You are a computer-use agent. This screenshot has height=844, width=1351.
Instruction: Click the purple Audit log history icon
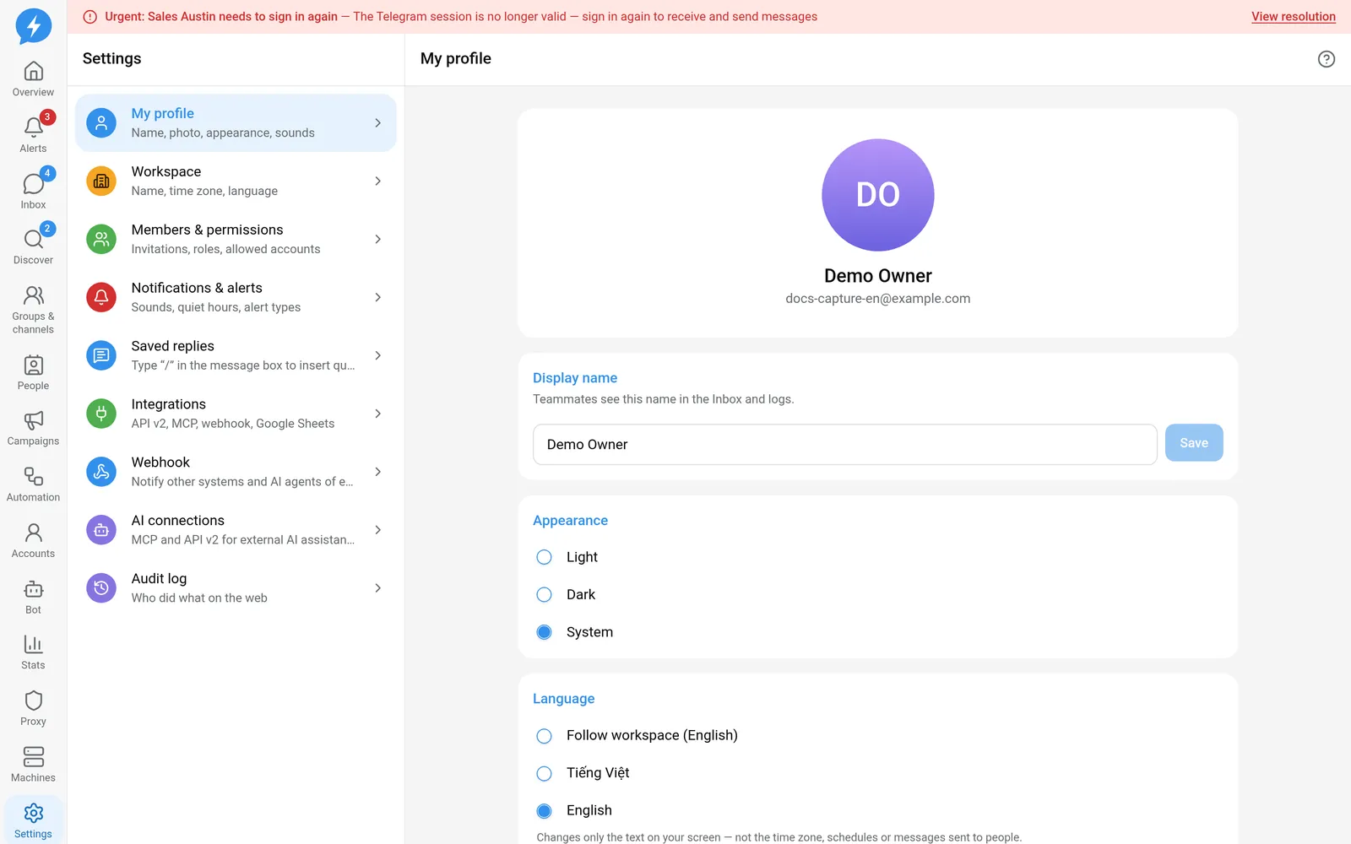(x=101, y=588)
